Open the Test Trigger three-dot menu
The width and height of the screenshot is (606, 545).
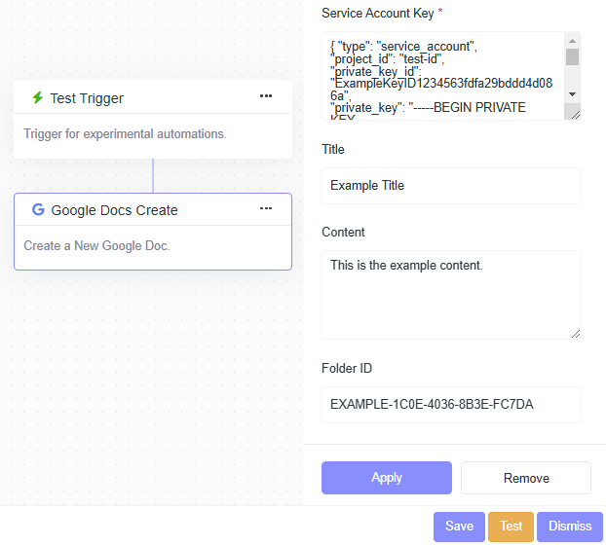tap(266, 96)
